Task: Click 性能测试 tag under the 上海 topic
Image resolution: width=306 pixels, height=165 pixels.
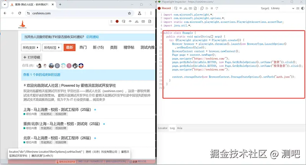Action: pos(46,114)
